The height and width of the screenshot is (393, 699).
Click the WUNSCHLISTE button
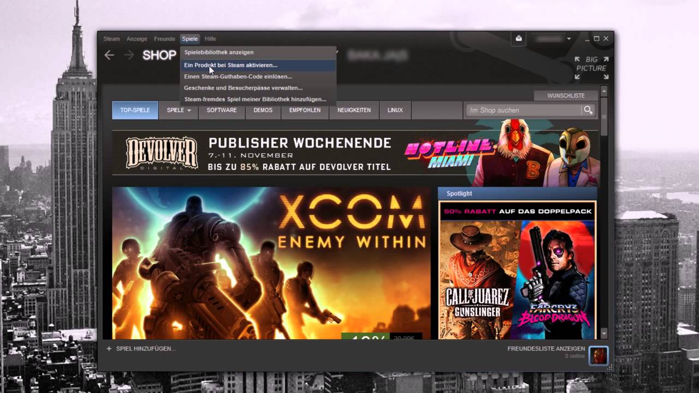click(566, 96)
